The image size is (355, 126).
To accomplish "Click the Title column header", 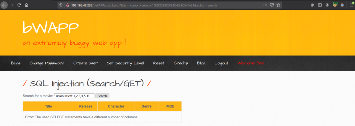I will (x=49, y=106).
